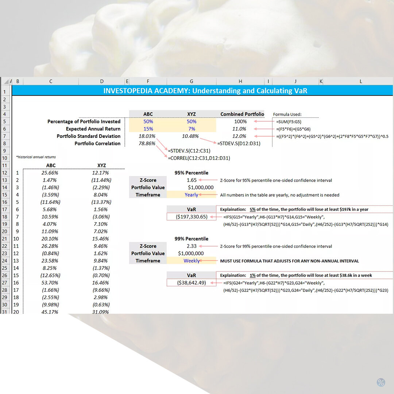Select the Yearly timeframe cell
The width and height of the screenshot is (394, 394).
pos(192,195)
